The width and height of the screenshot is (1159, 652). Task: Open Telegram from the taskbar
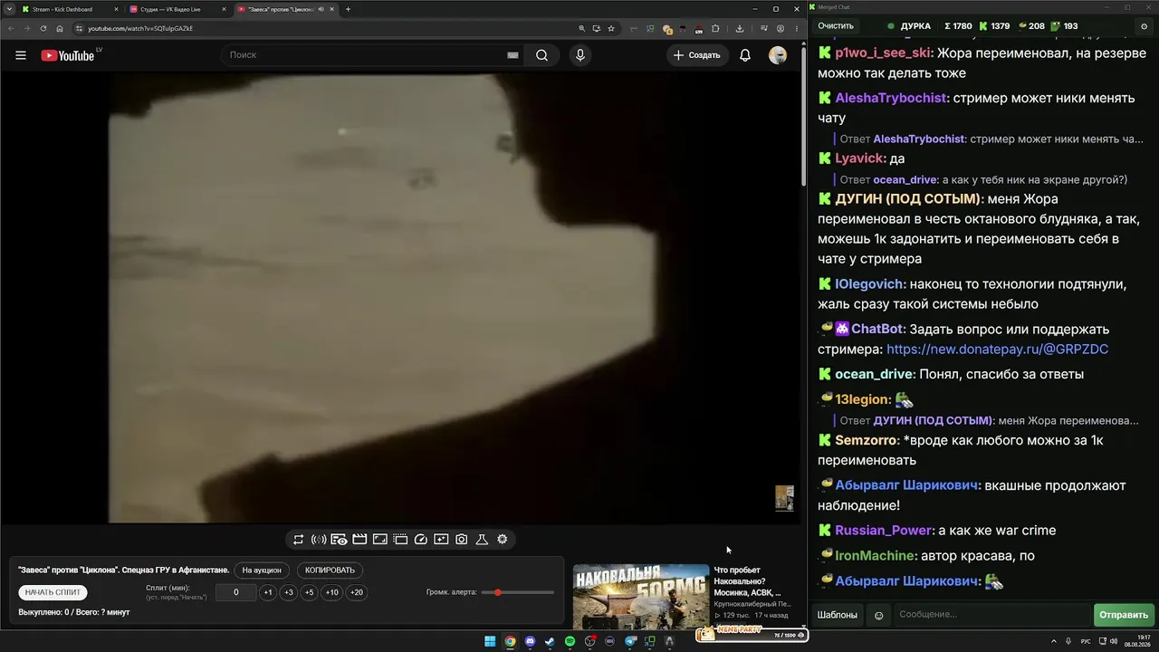pos(629,641)
